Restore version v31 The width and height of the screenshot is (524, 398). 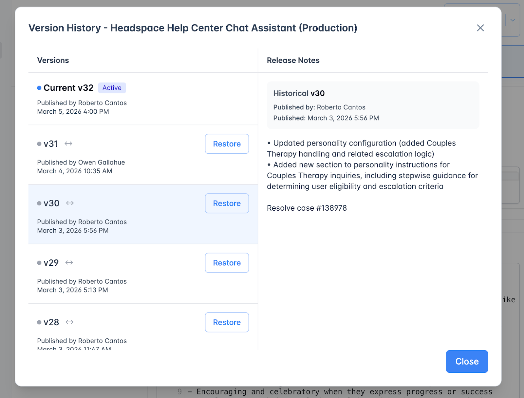tap(227, 144)
